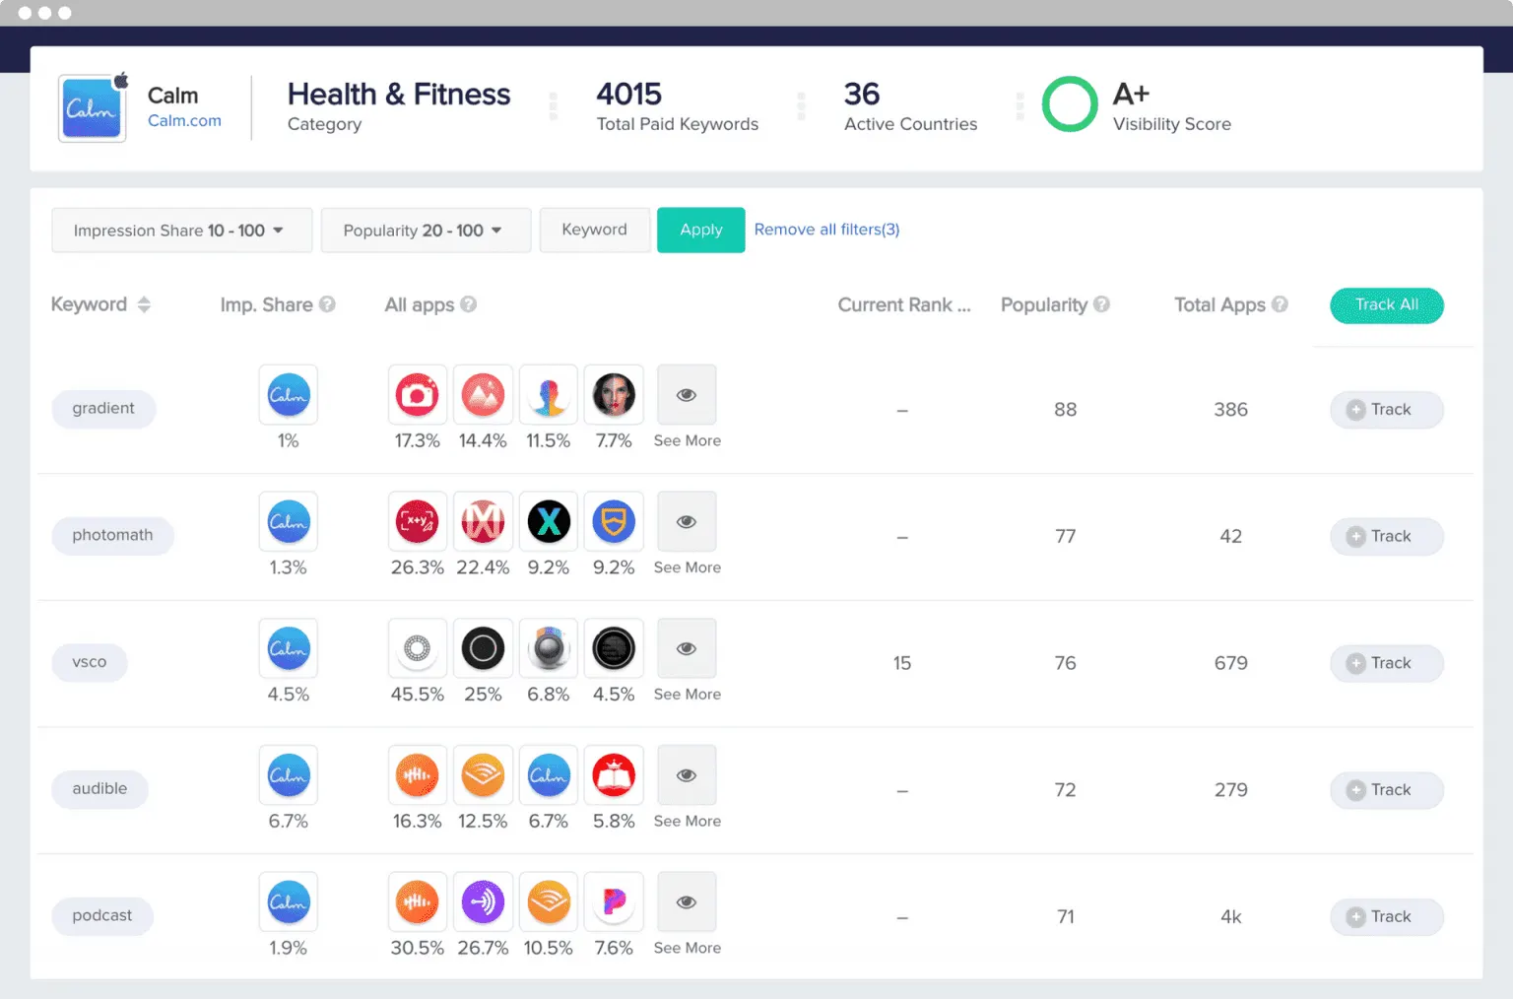Click the shield app icon in photomath row

point(614,522)
